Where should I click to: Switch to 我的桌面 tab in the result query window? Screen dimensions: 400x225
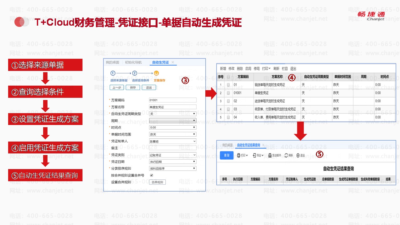[x=227, y=145]
